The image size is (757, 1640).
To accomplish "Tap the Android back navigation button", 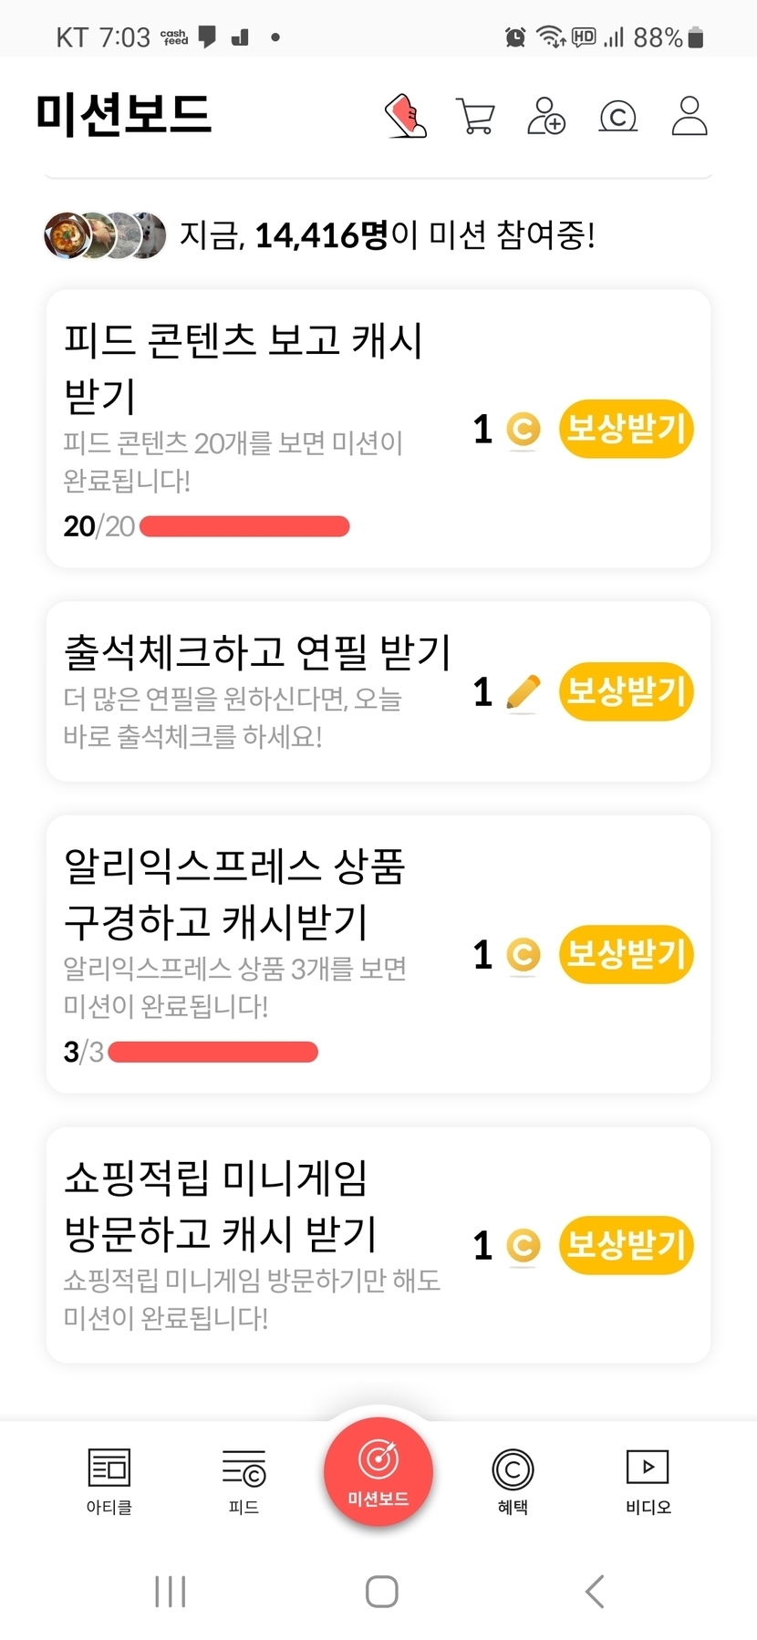I will (594, 1592).
